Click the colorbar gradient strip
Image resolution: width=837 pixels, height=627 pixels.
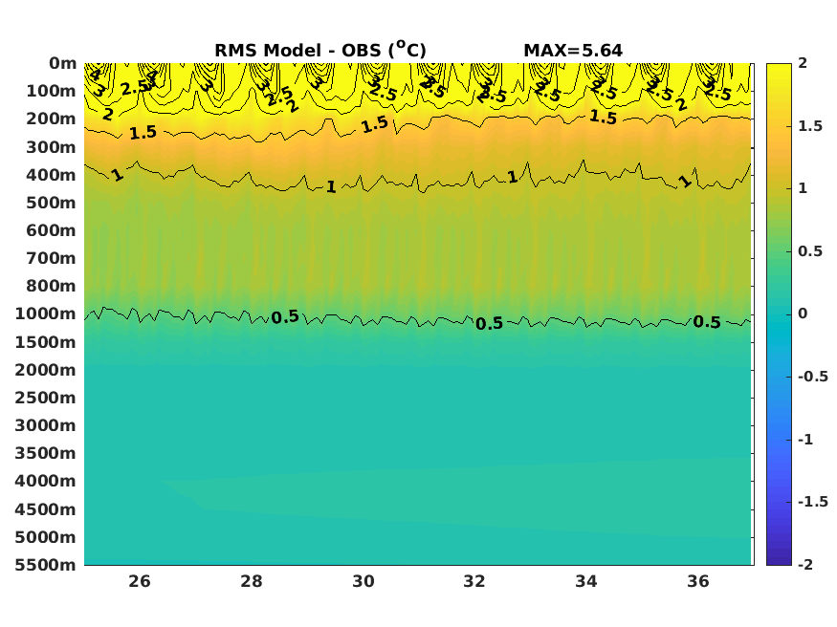(779, 314)
